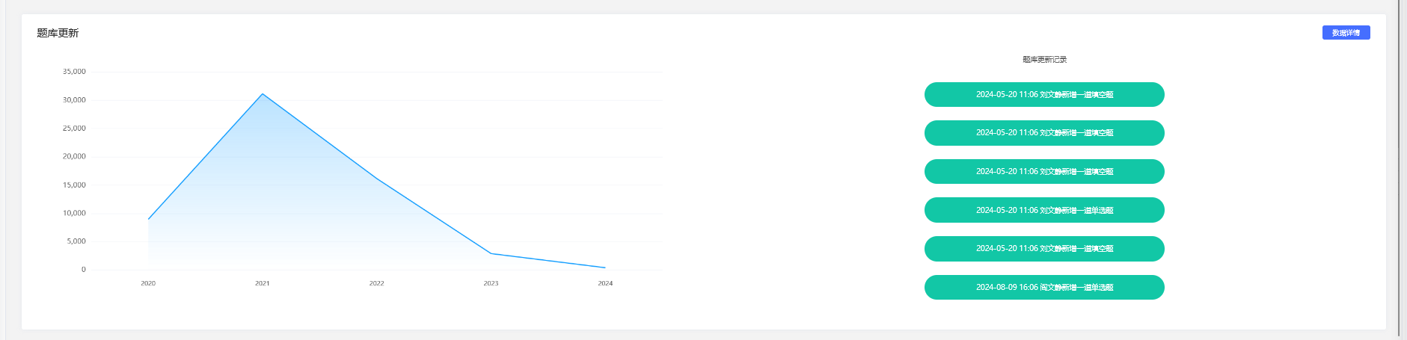Click the 2021 x-axis label
The height and width of the screenshot is (340, 1407).
click(x=263, y=283)
